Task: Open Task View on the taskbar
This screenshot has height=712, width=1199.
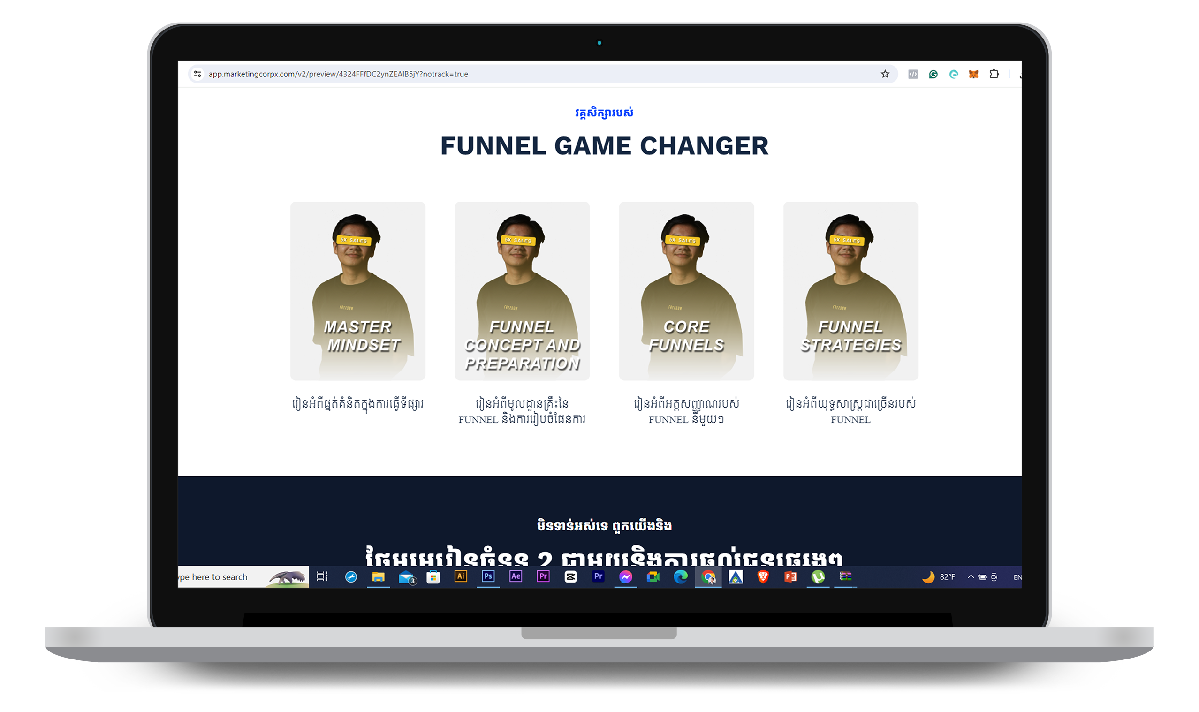Action: pos(322,577)
